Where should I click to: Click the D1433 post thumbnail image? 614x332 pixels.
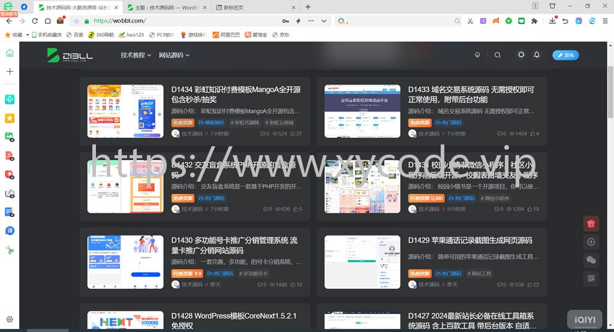pos(362,111)
